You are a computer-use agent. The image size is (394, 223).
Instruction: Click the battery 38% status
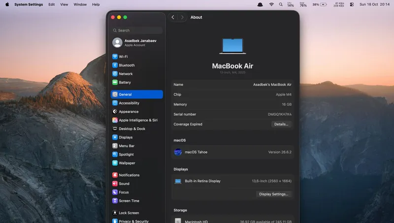click(320, 4)
